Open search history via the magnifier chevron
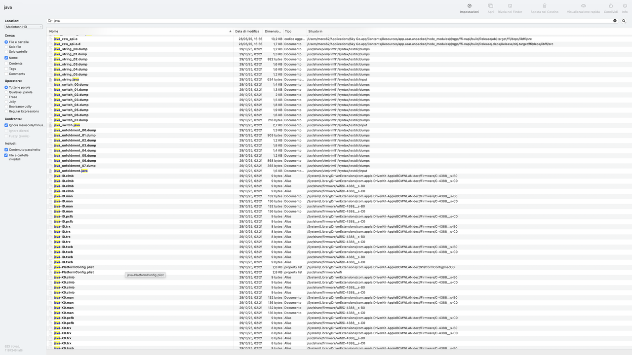The height and width of the screenshot is (355, 632). pyautogui.click(x=49, y=21)
